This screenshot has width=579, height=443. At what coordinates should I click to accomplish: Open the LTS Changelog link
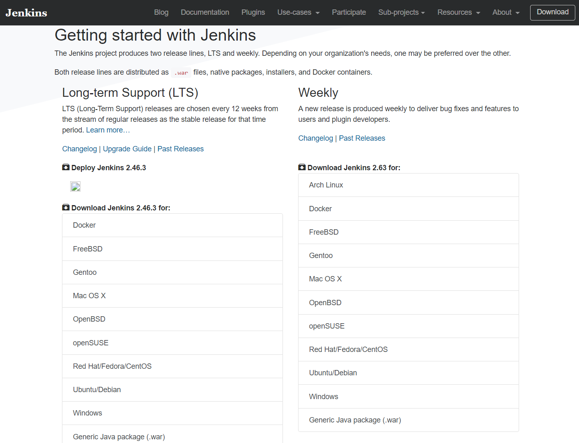tap(80, 149)
